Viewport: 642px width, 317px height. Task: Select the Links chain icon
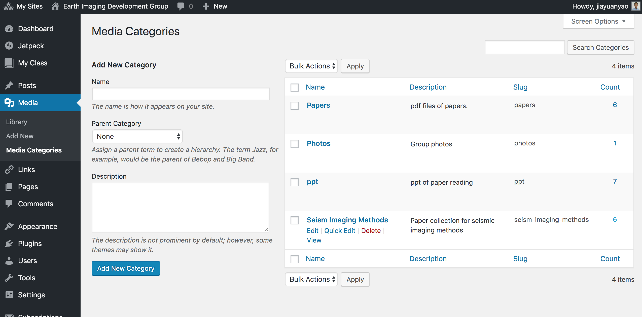[x=9, y=169]
